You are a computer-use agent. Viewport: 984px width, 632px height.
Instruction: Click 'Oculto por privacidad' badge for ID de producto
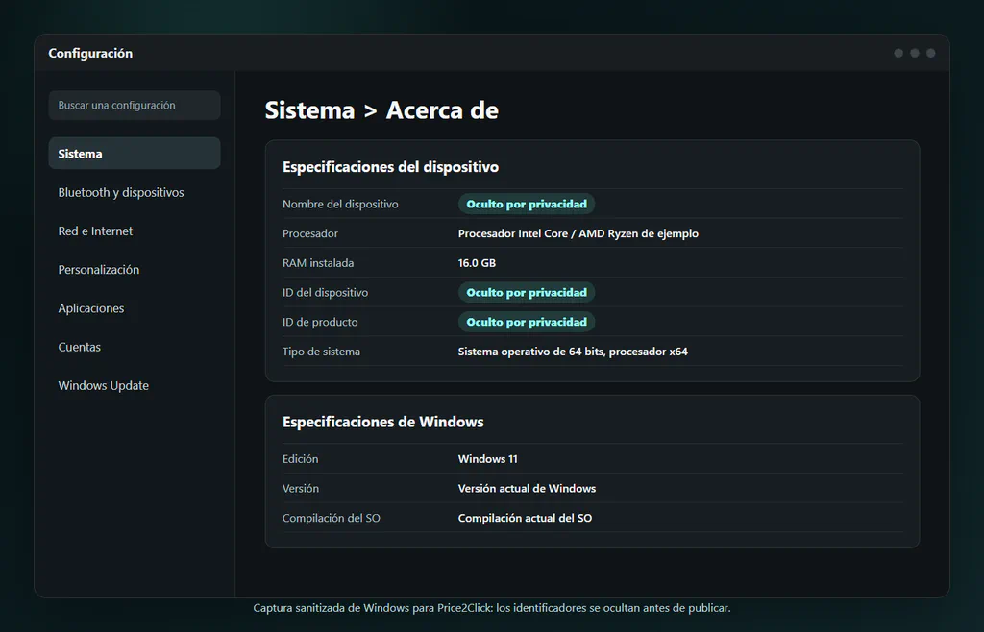(527, 322)
